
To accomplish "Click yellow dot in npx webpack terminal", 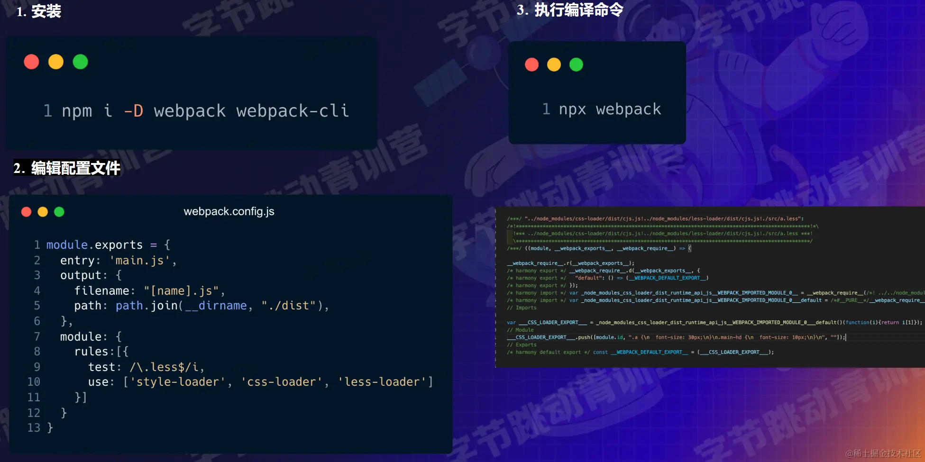I will (554, 64).
